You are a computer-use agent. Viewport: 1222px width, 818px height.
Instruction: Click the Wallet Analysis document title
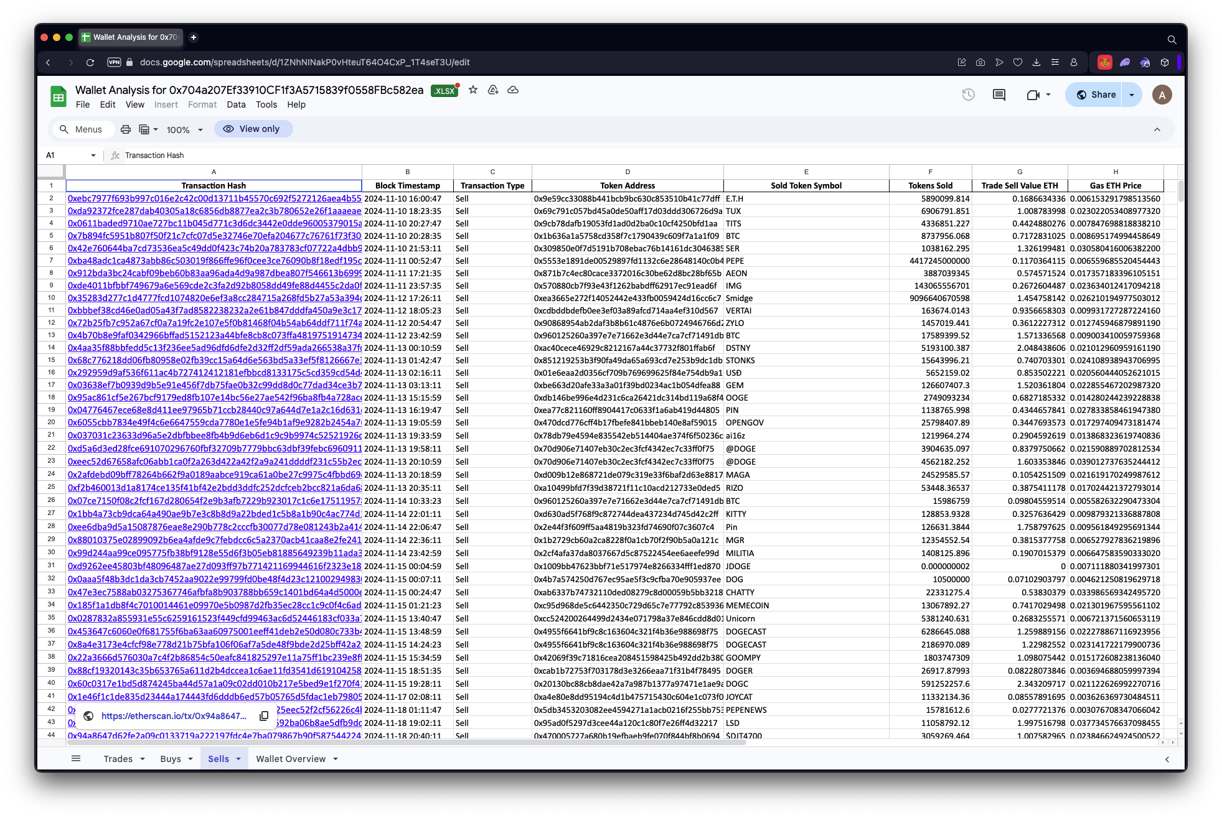point(249,90)
